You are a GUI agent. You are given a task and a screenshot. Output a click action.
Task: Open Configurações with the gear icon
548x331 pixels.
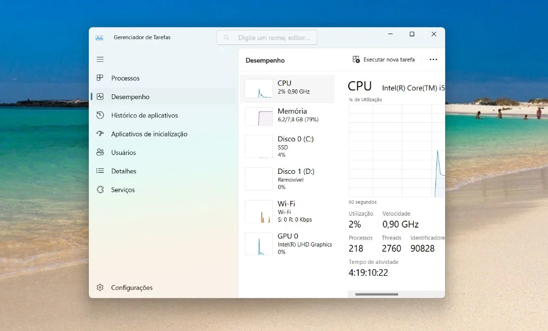[100, 288]
